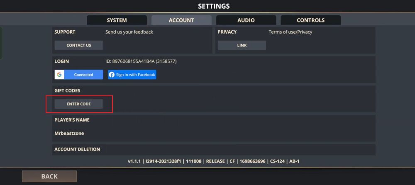
Task: Open the AUDIO settings tab
Action: coord(246,20)
